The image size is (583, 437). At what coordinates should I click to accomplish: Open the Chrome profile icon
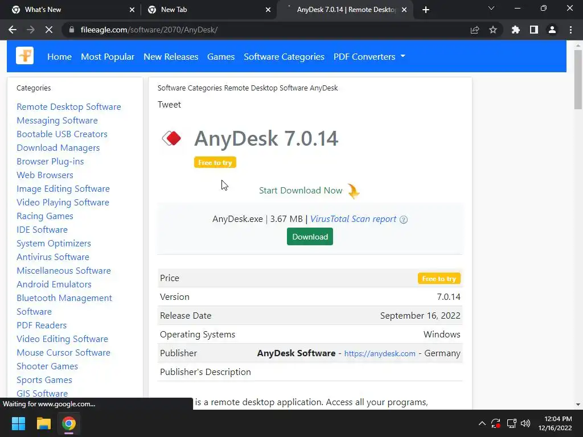(552, 30)
